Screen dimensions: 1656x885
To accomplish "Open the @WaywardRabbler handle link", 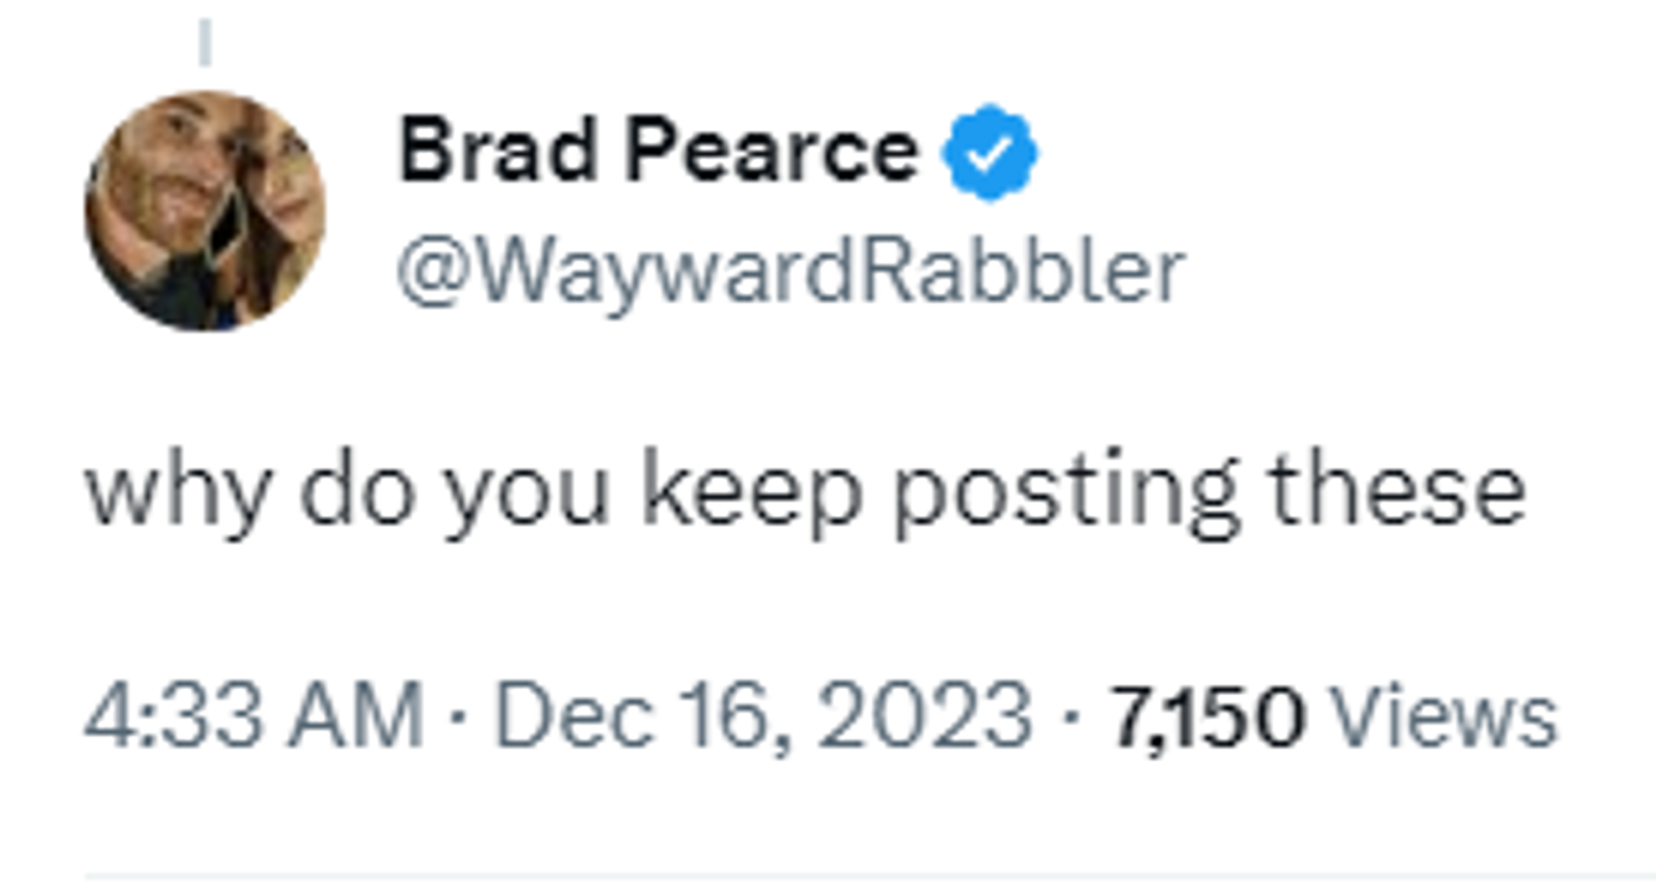I will [x=791, y=273].
